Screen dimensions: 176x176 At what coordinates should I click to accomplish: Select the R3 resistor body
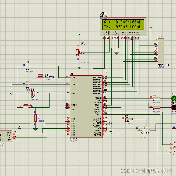tap(157, 108)
